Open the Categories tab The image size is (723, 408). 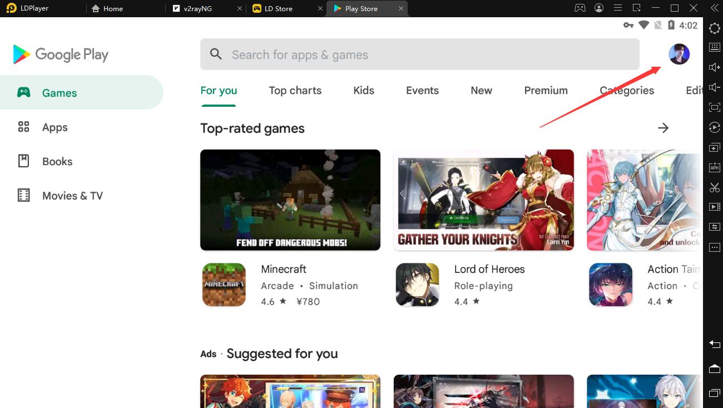627,91
